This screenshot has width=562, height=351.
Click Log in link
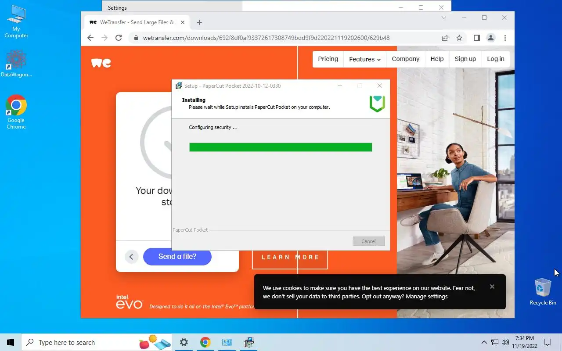[x=496, y=59]
